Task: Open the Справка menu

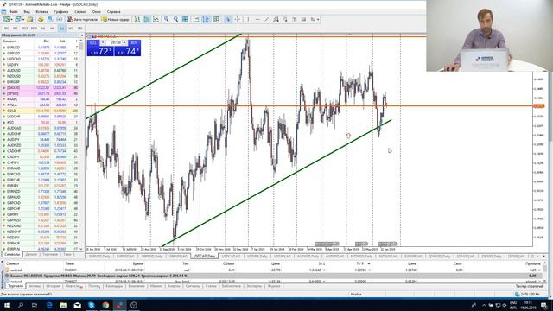Action: tap(113, 11)
